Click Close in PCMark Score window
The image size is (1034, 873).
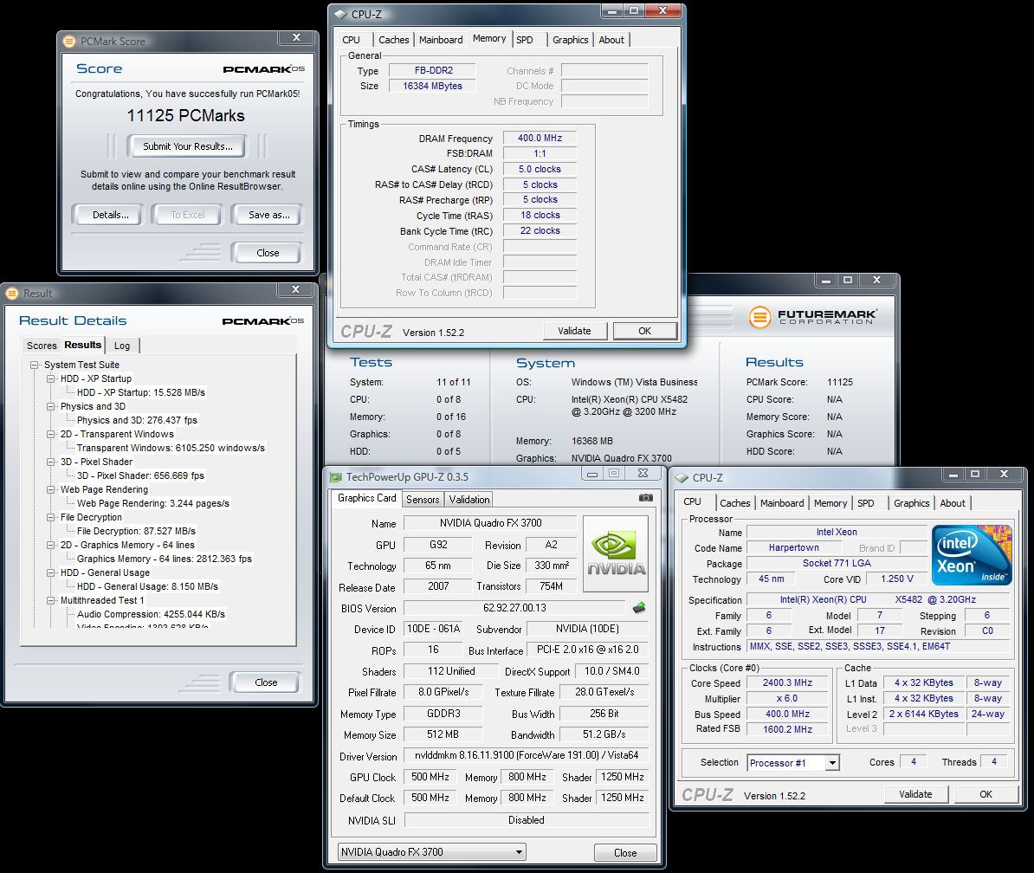(268, 253)
